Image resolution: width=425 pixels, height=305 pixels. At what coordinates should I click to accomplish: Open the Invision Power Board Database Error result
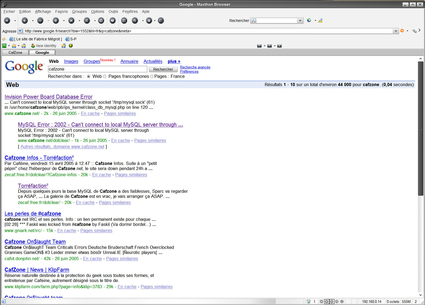tap(49, 97)
